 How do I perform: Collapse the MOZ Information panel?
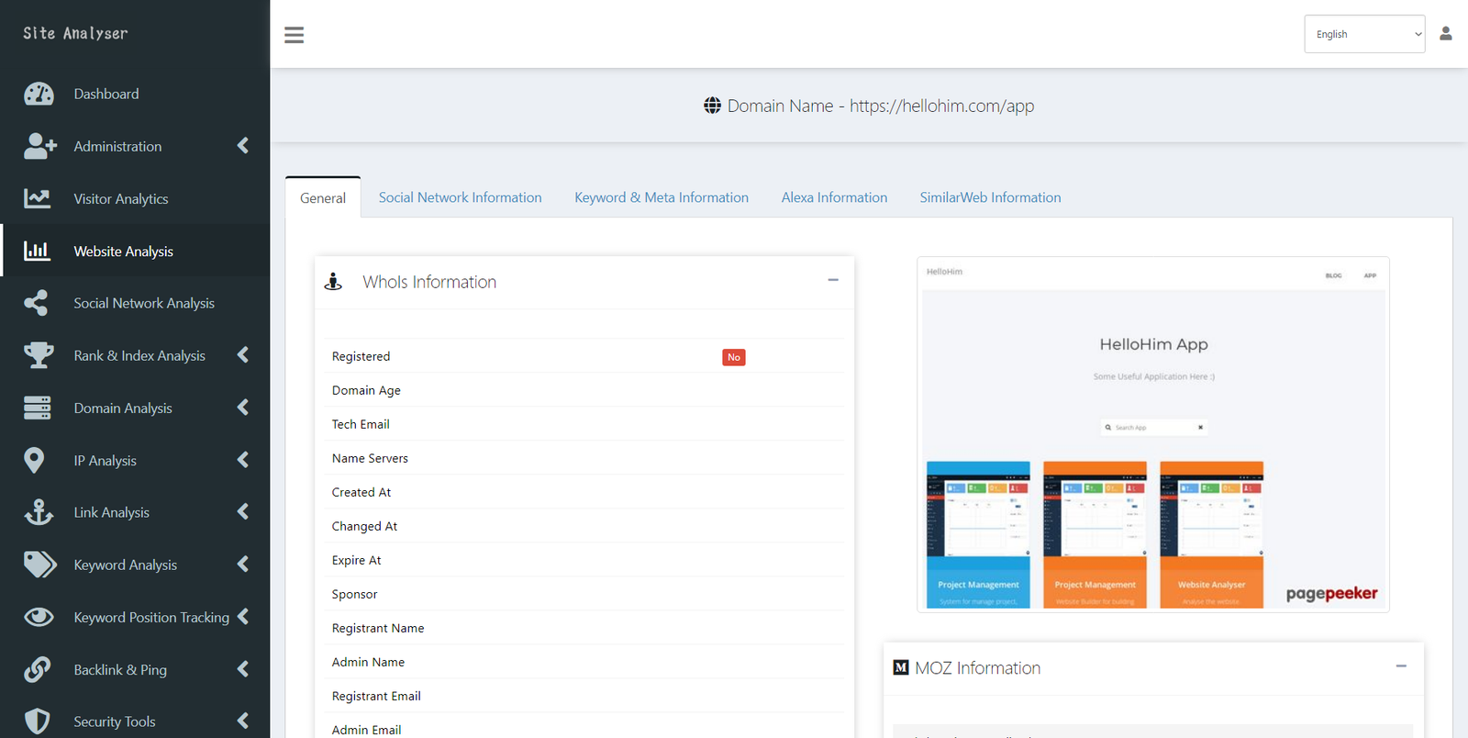point(1401,666)
